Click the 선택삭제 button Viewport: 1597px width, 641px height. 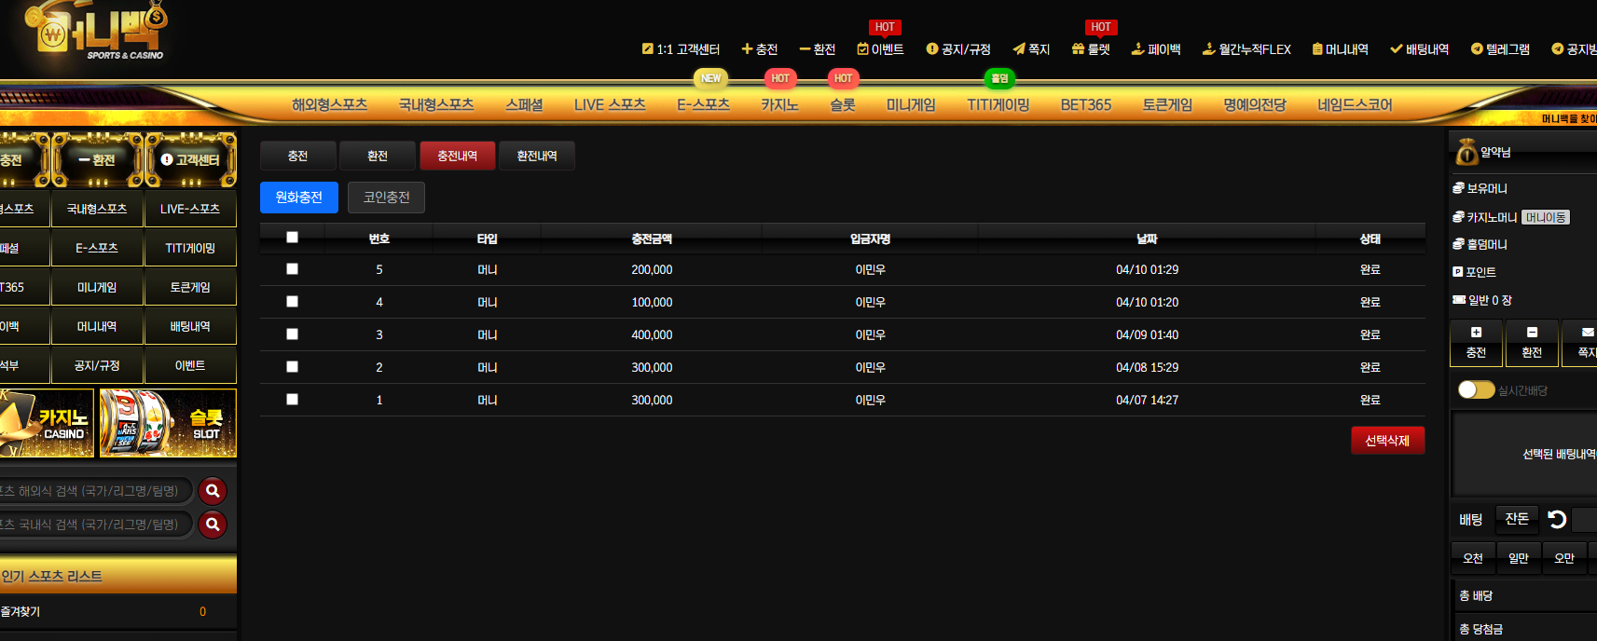click(x=1387, y=441)
